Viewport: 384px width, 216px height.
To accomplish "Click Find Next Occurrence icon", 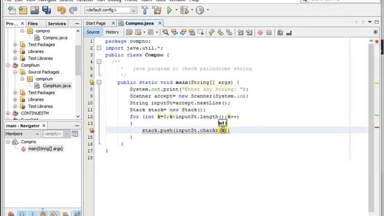I will tap(183, 32).
